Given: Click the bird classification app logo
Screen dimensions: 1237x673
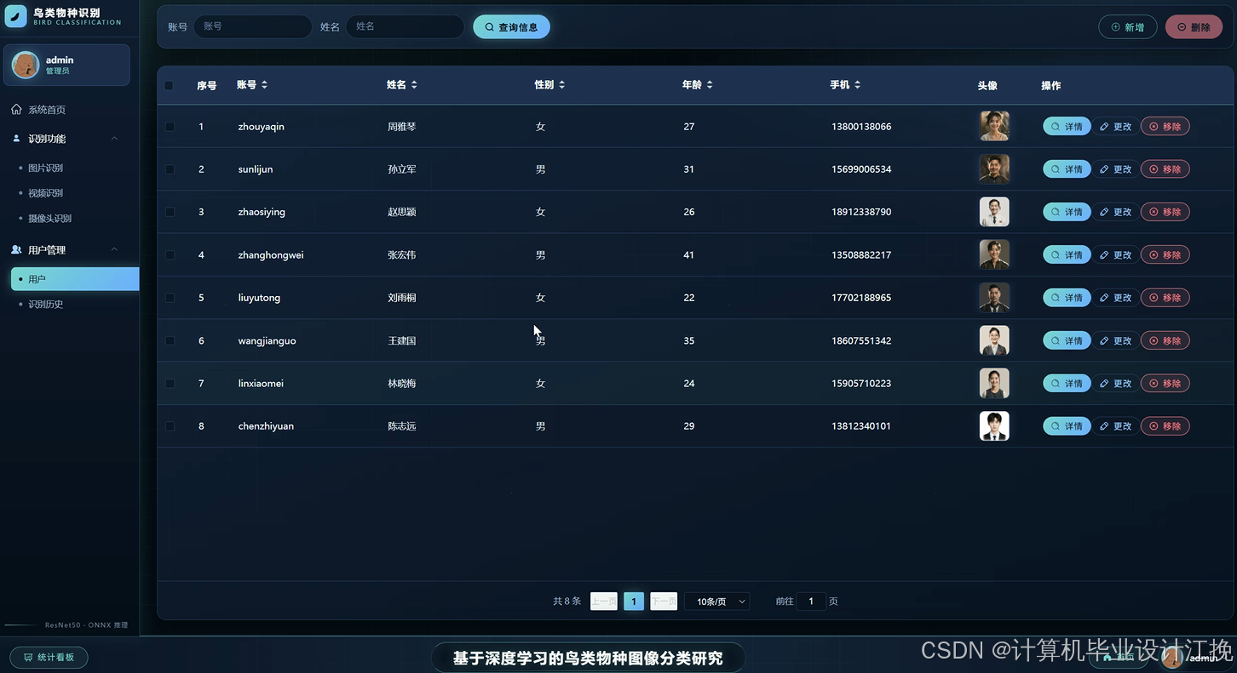Looking at the screenshot, I should click(16, 16).
